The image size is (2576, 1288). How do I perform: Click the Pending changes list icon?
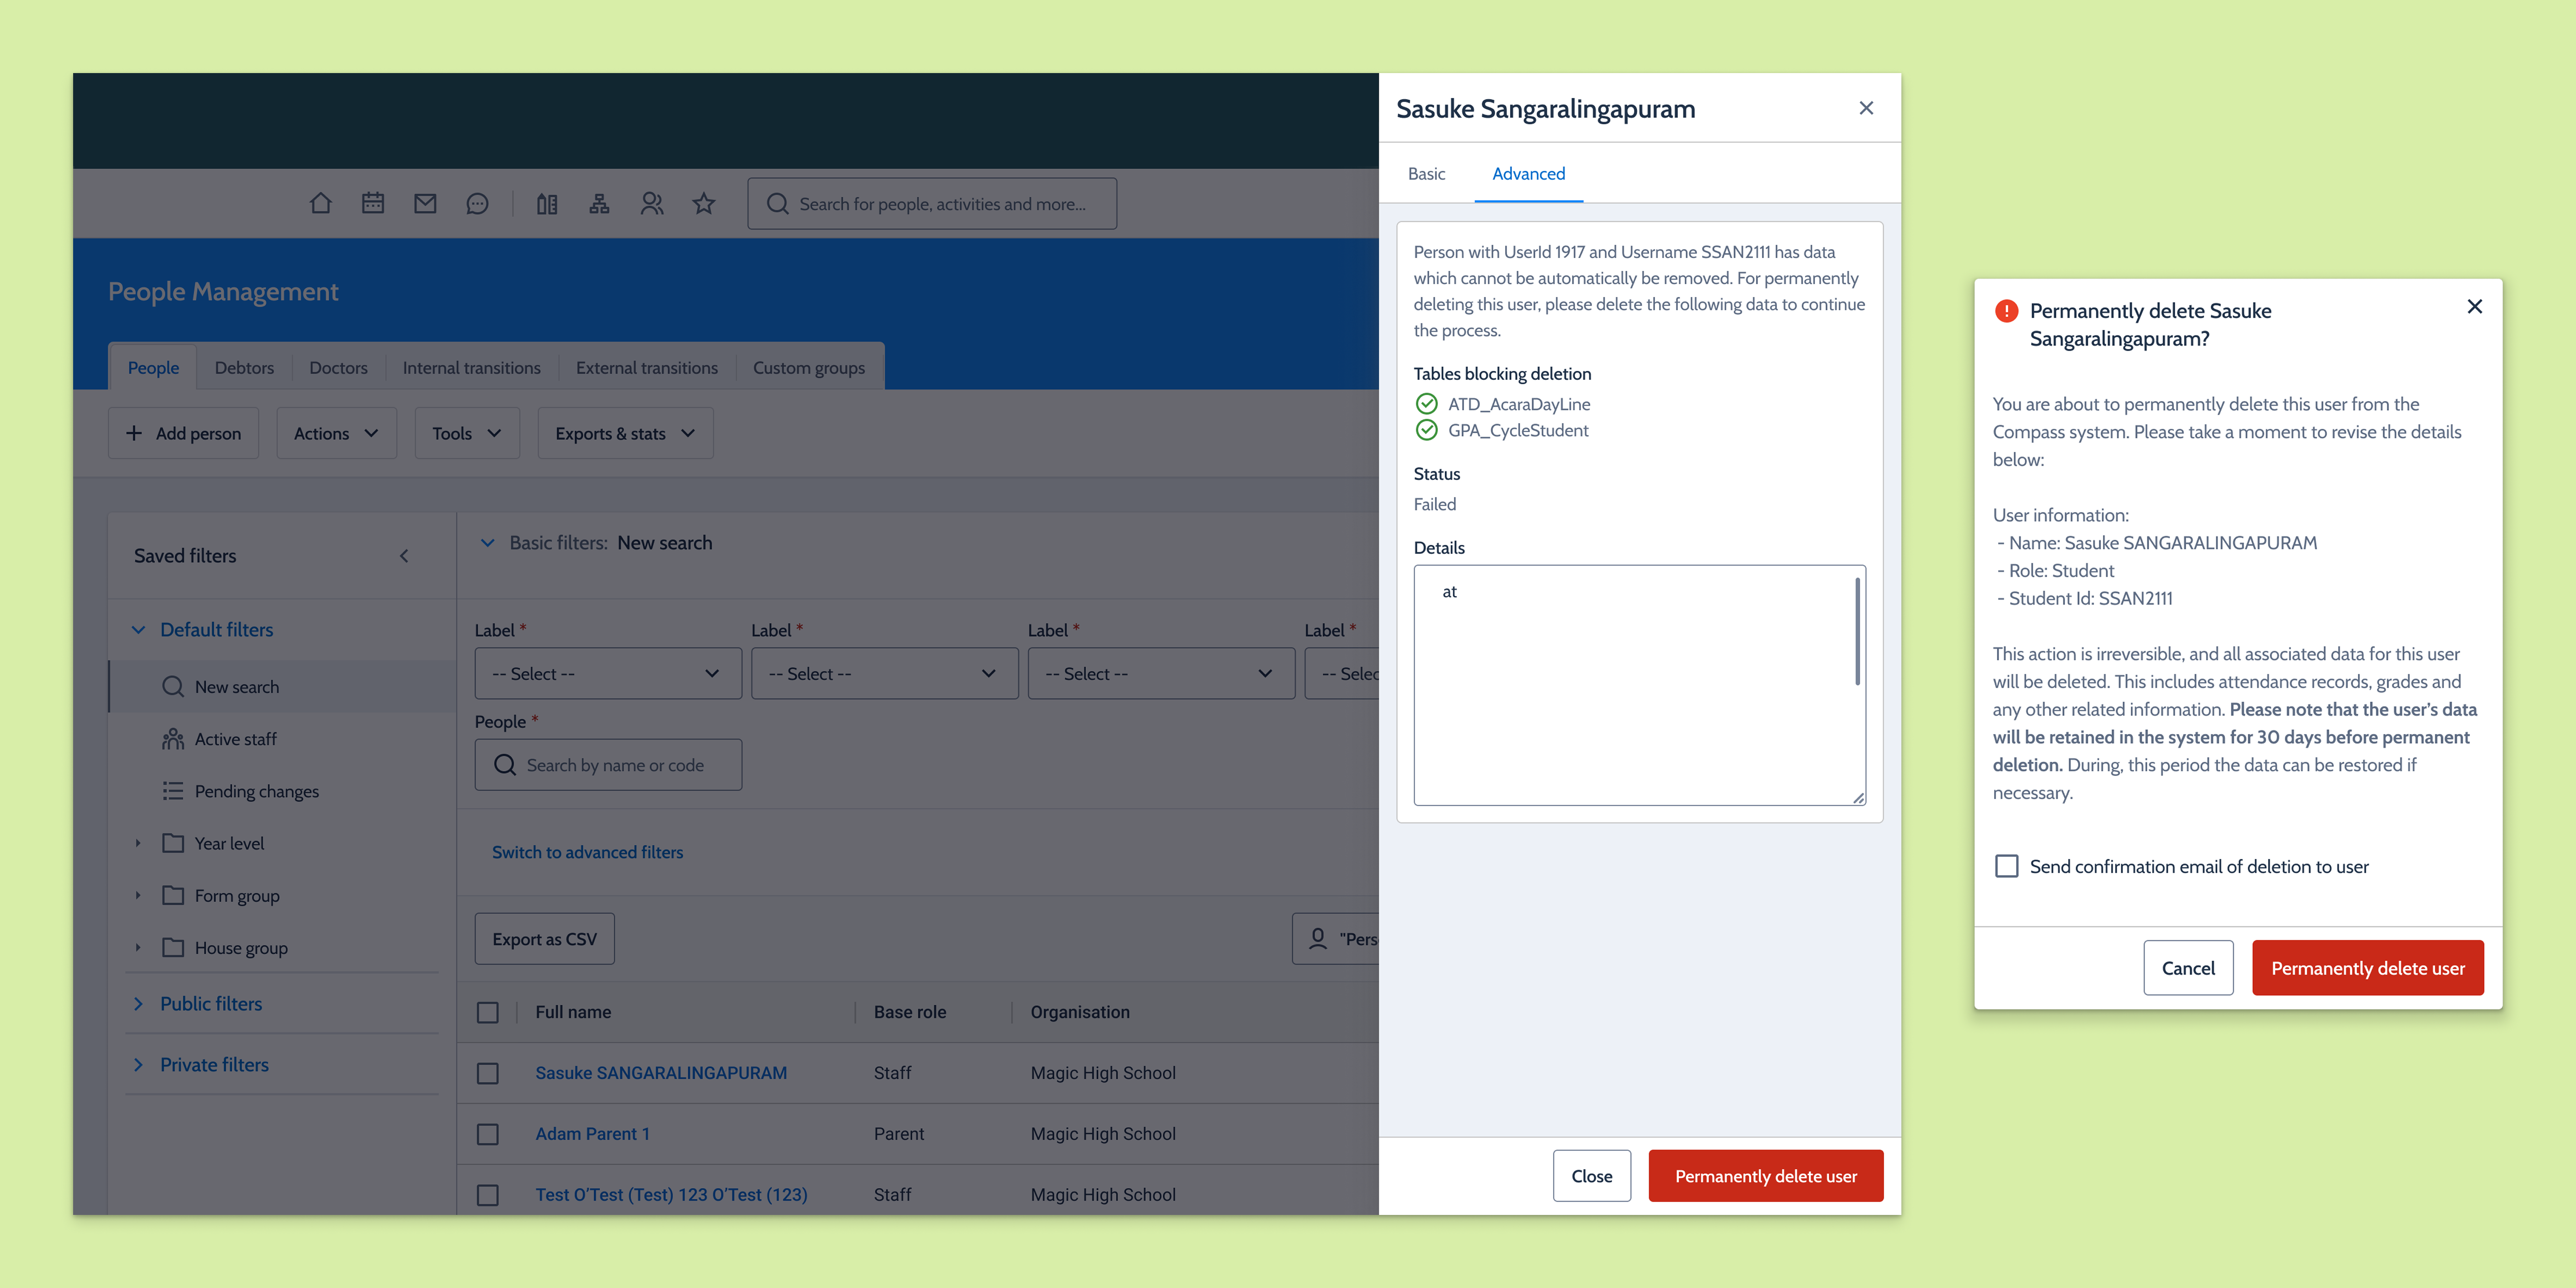173,791
